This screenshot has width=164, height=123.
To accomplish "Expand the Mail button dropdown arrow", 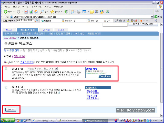I will click(75, 12).
